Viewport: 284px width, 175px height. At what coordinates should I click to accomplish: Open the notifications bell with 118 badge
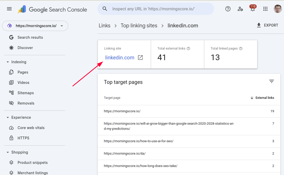(x=253, y=9)
